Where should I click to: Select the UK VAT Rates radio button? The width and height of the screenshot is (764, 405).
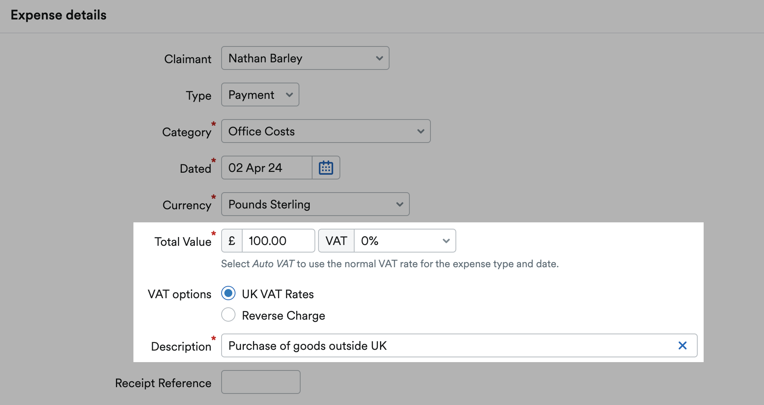click(228, 293)
